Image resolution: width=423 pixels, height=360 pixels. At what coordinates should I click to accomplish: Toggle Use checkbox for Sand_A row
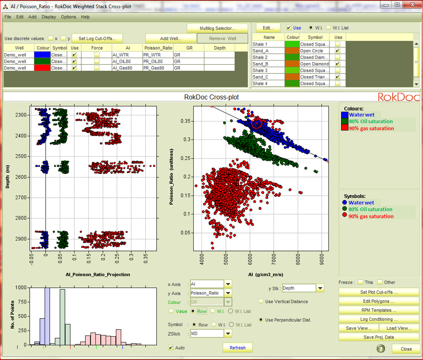[338, 51]
